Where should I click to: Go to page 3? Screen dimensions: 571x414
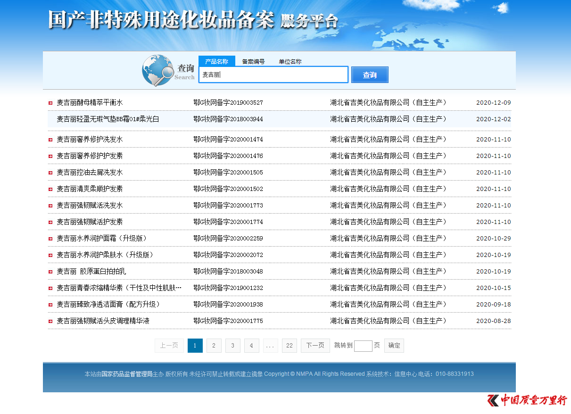pyautogui.click(x=233, y=346)
